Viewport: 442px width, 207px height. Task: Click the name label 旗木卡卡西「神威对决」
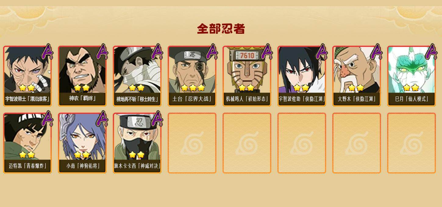tap(137, 166)
